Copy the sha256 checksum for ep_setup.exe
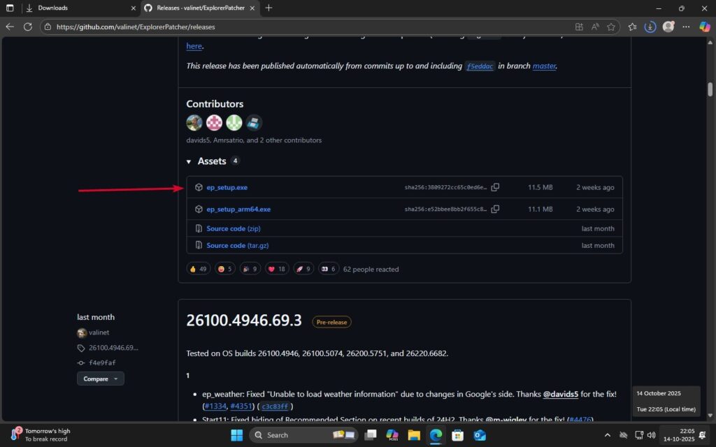 tap(495, 187)
